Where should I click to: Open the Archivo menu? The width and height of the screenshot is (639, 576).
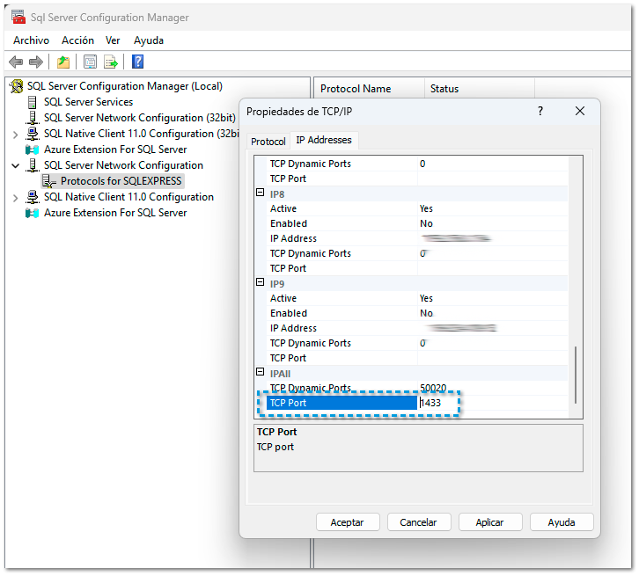(x=31, y=40)
